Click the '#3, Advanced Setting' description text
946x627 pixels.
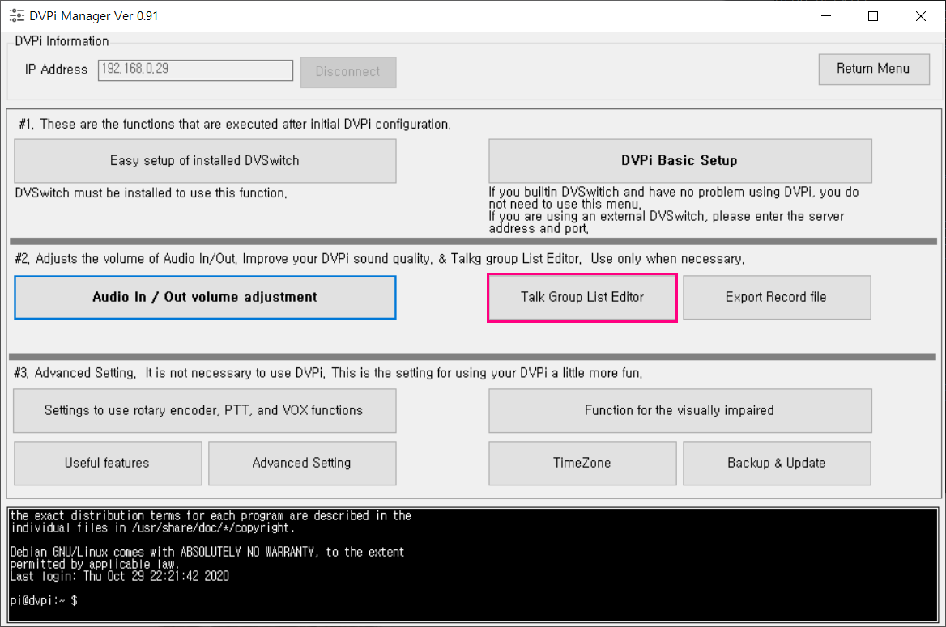pyautogui.click(x=328, y=373)
